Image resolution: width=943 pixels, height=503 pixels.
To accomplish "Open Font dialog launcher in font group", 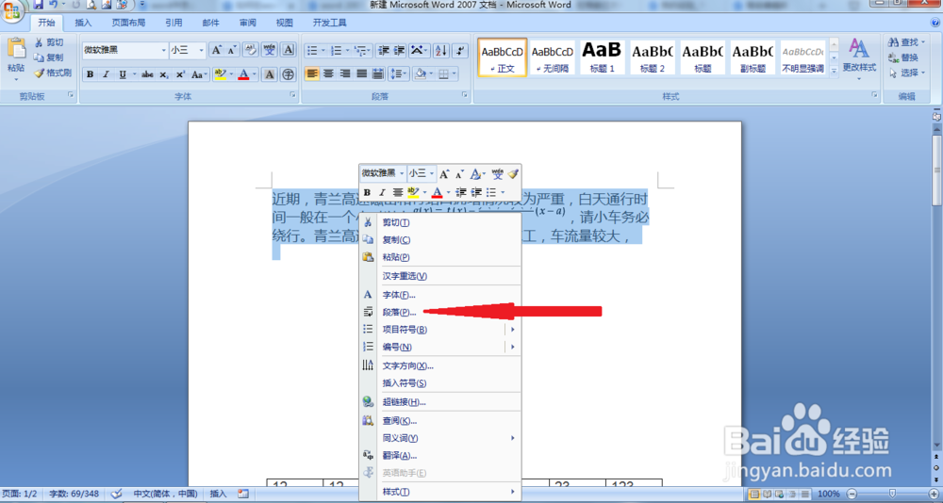I will (x=293, y=95).
